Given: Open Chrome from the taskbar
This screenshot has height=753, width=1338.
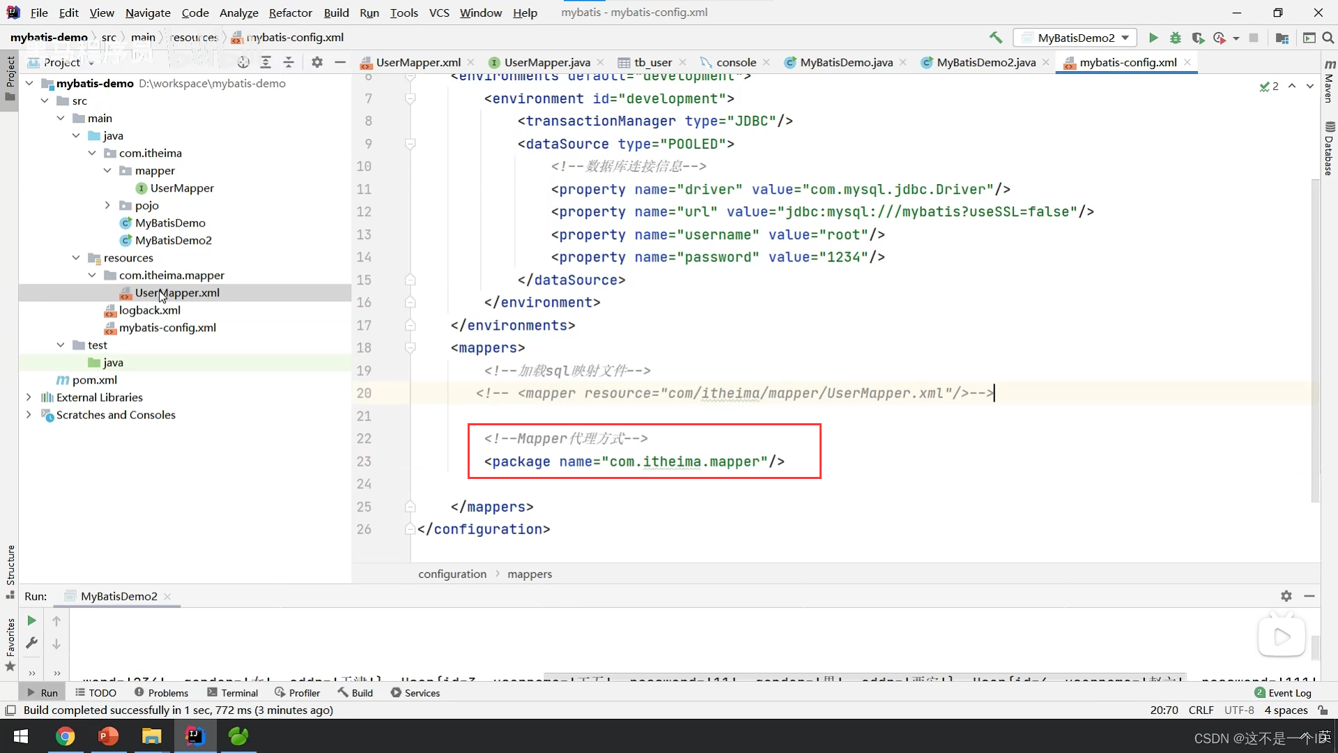Looking at the screenshot, I should click(65, 736).
